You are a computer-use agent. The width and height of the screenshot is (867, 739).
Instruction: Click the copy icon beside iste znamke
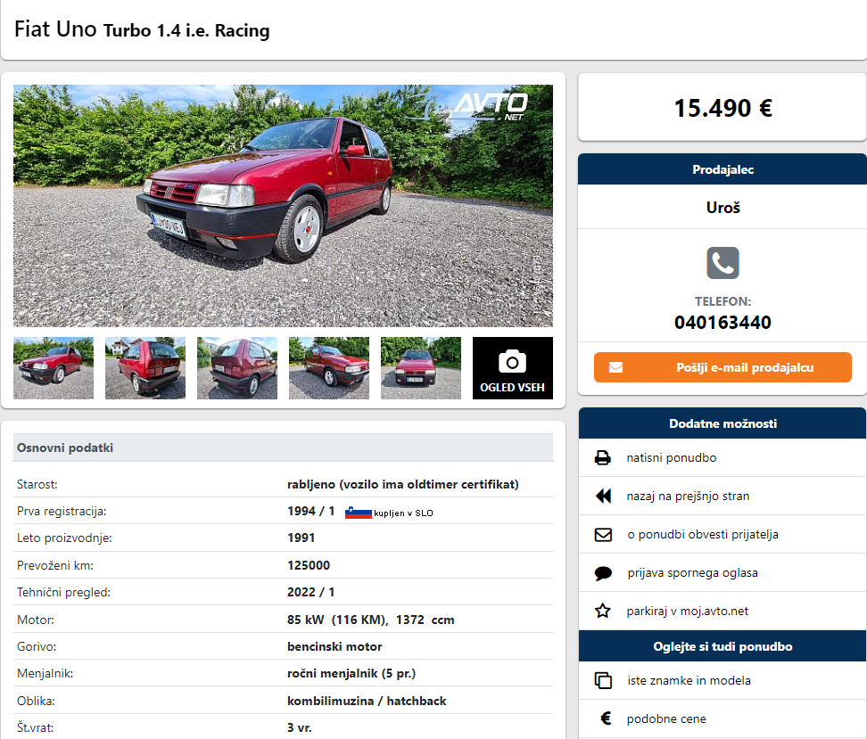(x=603, y=680)
